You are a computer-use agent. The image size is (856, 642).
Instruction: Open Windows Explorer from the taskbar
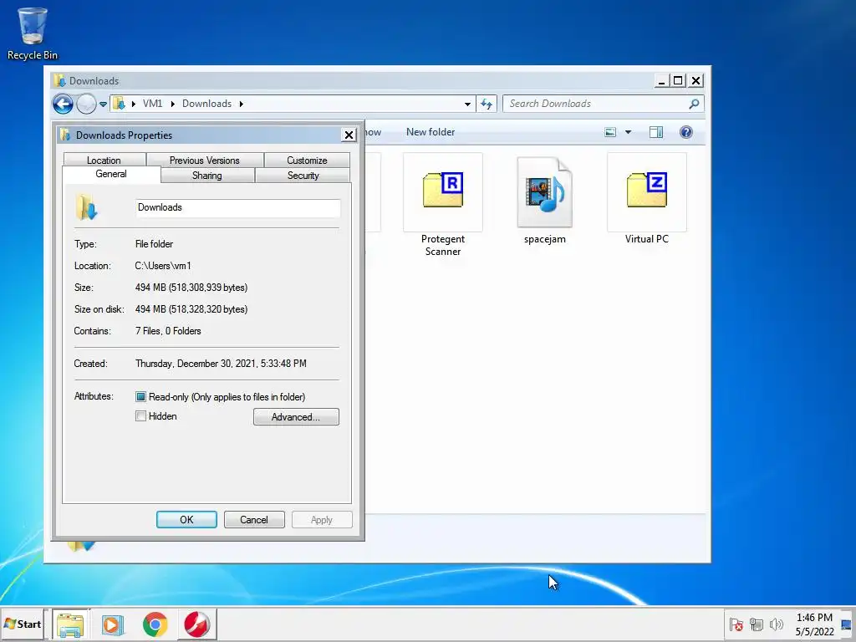(x=70, y=624)
